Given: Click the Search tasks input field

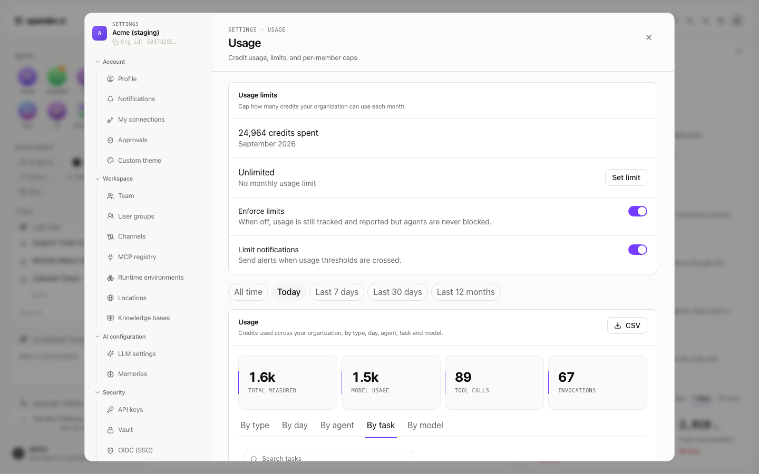Looking at the screenshot, I should click(x=329, y=456).
